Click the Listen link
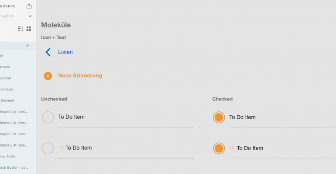336x174 pixels. (65, 52)
